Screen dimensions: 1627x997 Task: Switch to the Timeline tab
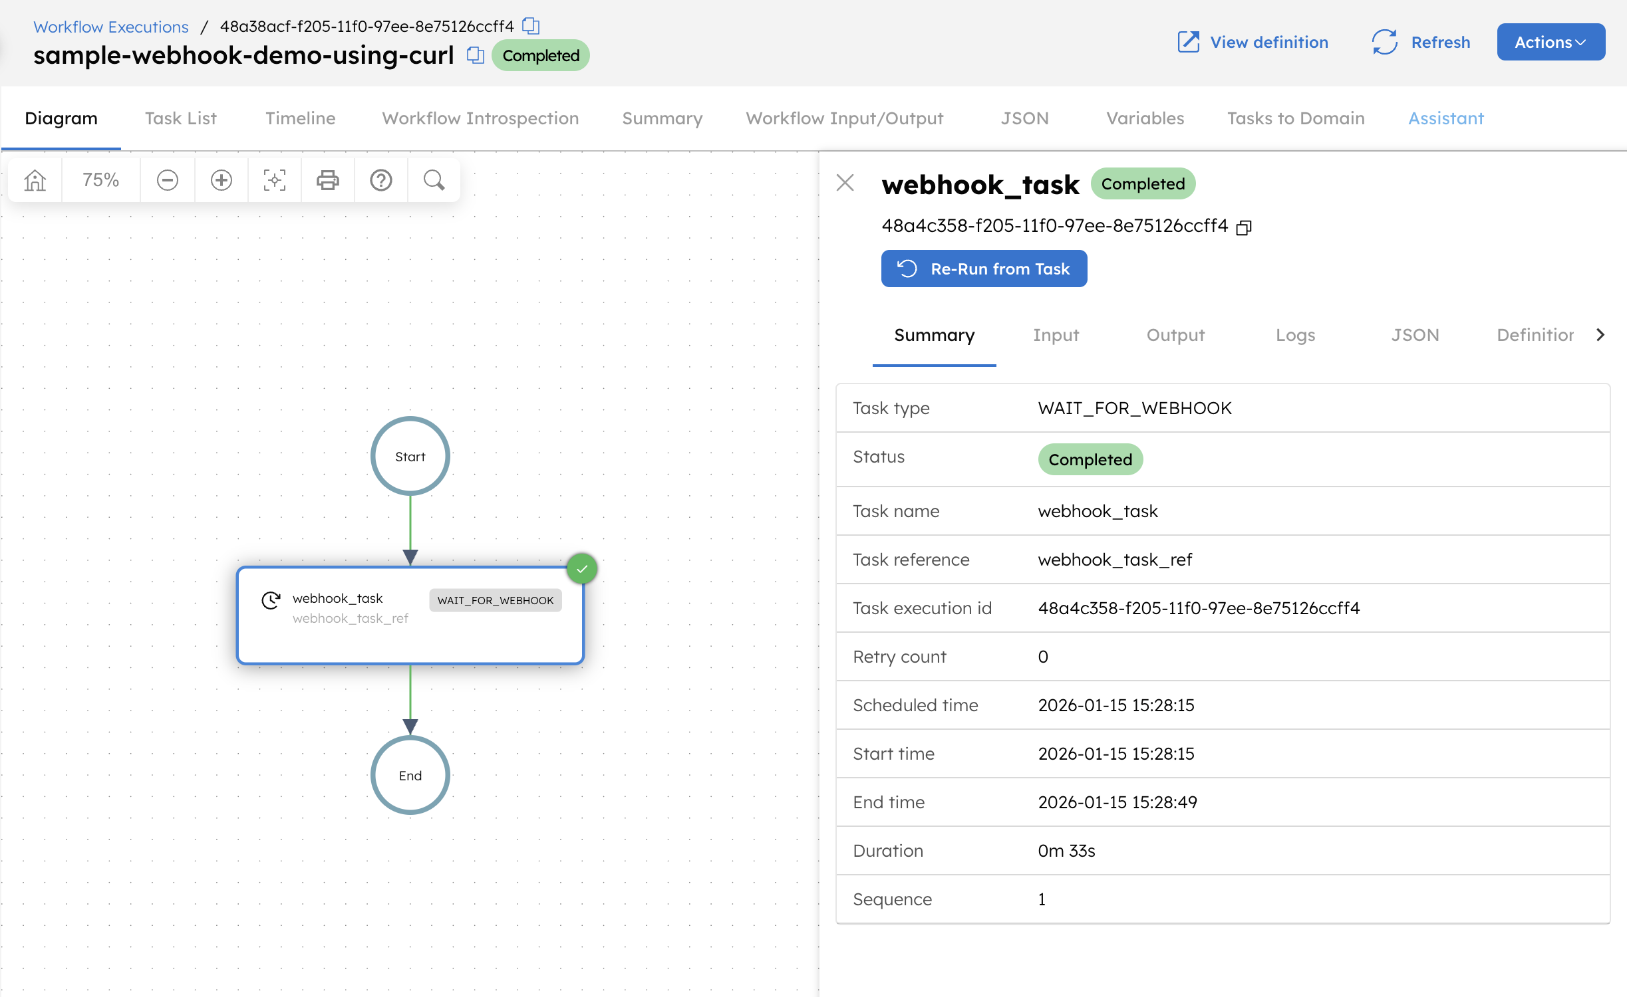coord(301,118)
